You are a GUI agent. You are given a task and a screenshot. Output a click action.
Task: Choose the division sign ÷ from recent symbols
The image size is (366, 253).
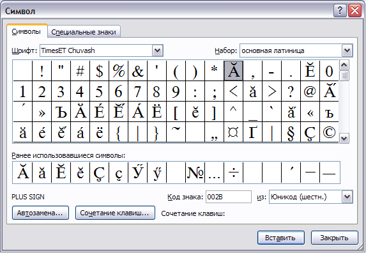(x=233, y=172)
